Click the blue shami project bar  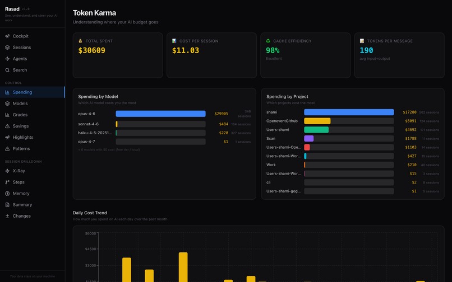349,112
